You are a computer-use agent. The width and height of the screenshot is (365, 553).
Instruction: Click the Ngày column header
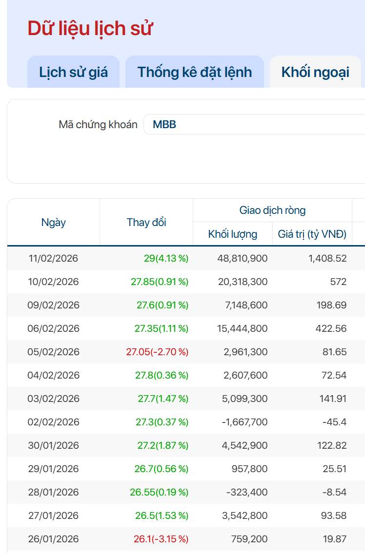[x=54, y=223]
